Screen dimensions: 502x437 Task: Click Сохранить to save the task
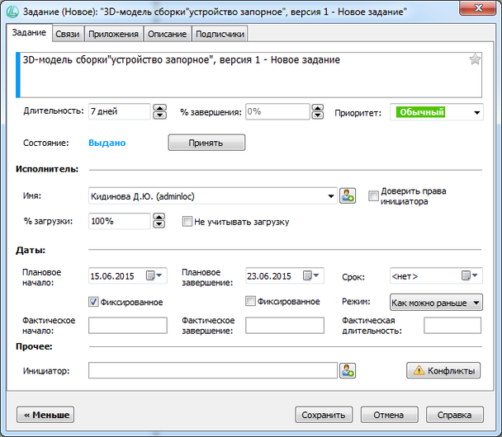coord(324,415)
